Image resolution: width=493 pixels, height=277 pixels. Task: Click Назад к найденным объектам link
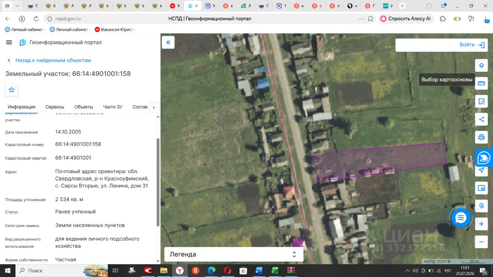(x=49, y=60)
